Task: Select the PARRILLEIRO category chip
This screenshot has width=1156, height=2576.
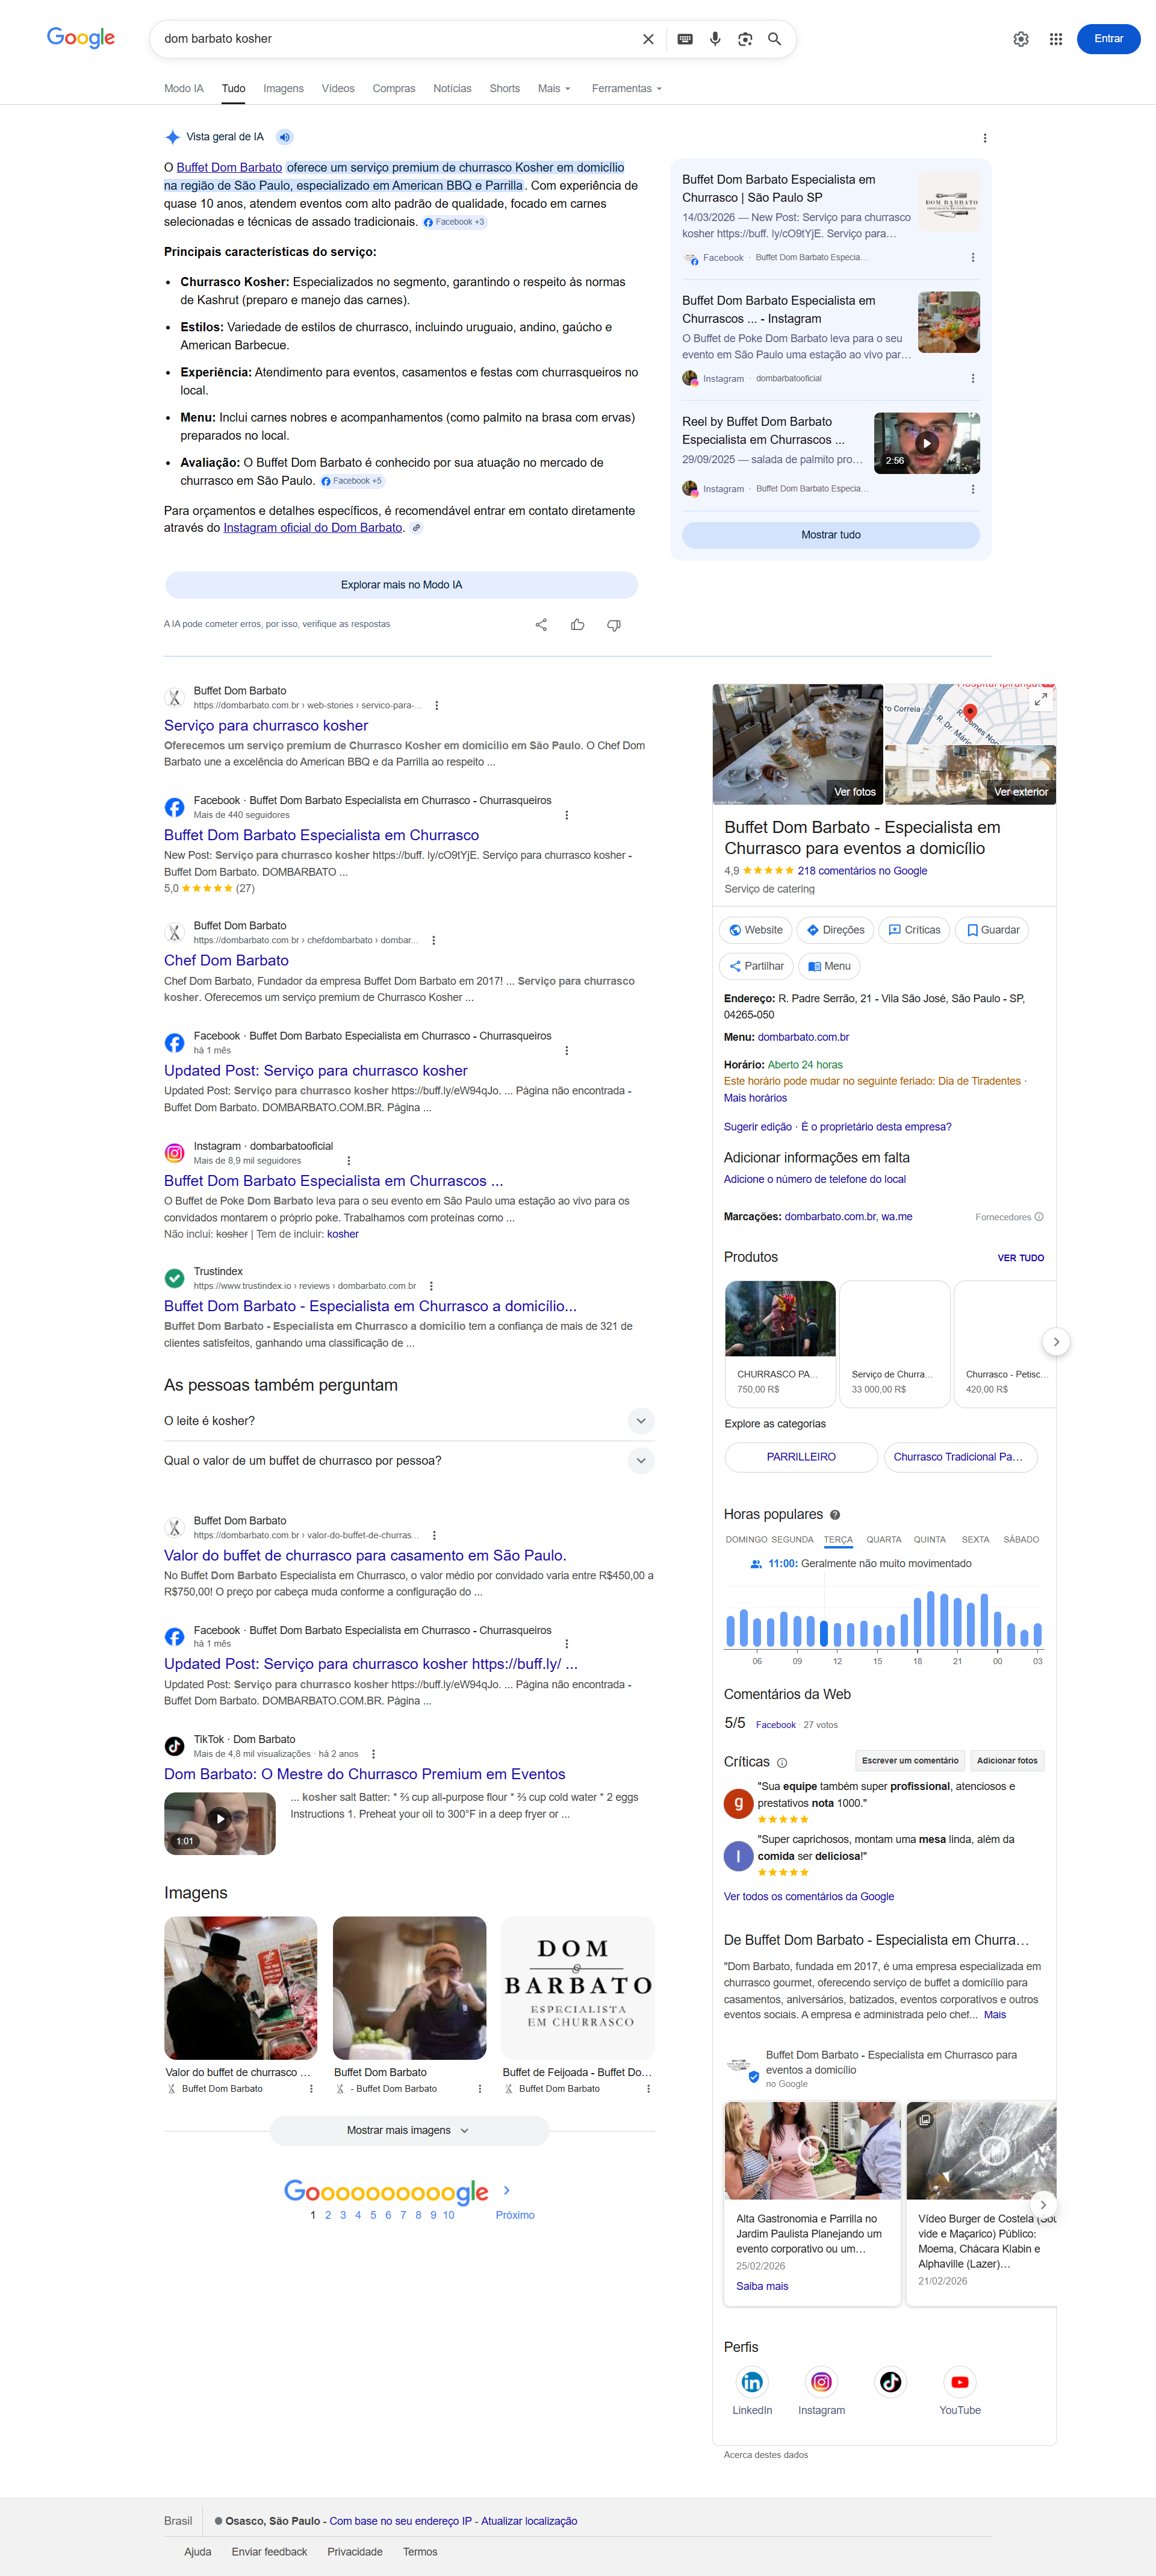Action: click(x=801, y=1457)
